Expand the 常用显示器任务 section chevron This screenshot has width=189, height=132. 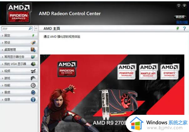3,57
